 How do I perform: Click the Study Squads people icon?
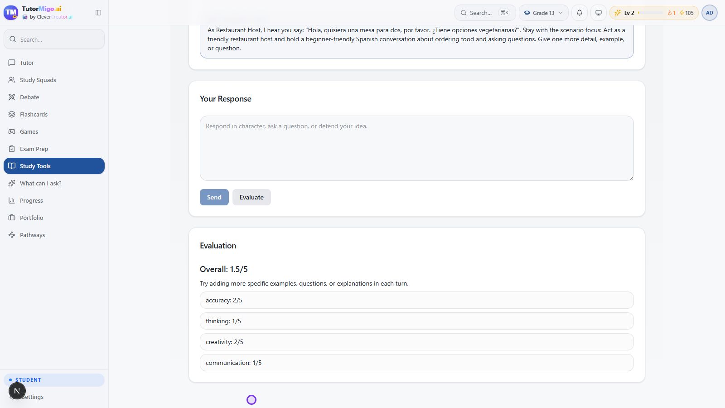(x=12, y=80)
